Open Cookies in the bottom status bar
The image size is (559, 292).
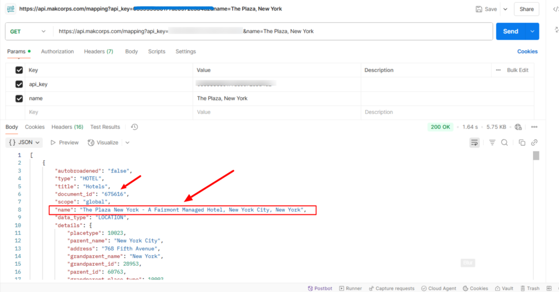[x=475, y=288]
